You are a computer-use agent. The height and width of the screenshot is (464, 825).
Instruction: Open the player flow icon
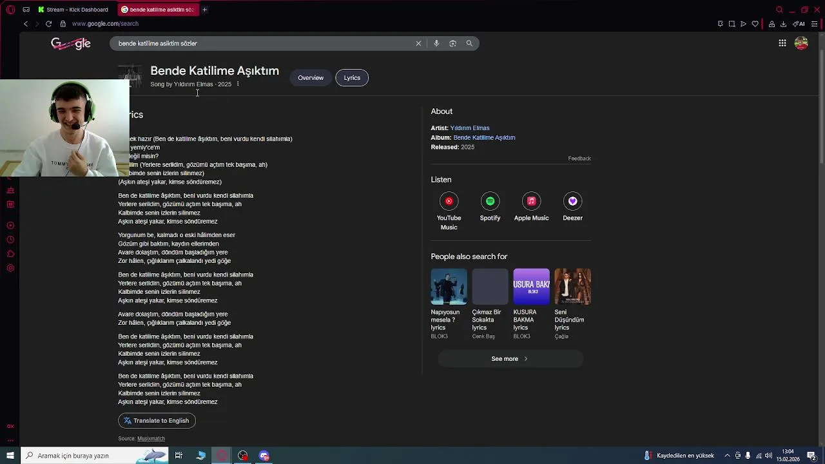(743, 24)
